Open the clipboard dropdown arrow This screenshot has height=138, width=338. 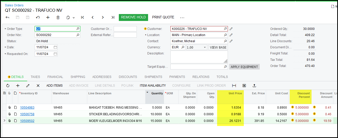[x=74, y=18]
